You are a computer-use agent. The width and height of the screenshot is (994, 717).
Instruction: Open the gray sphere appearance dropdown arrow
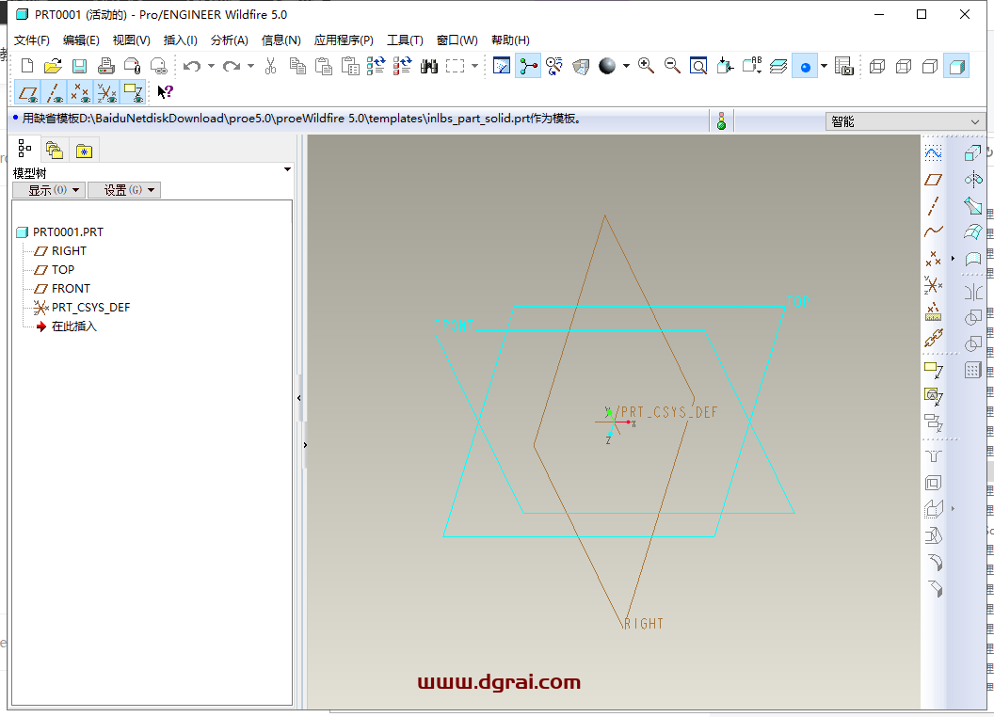pyautogui.click(x=626, y=66)
